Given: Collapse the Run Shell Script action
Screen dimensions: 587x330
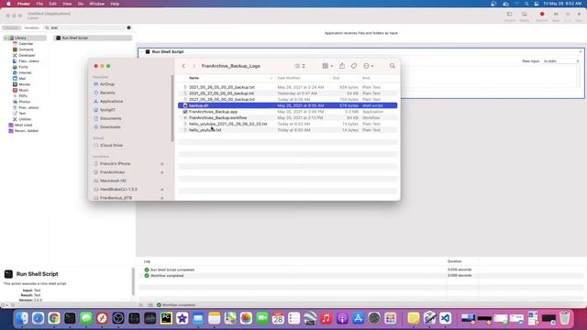Looking at the screenshot, I should click(142, 52).
